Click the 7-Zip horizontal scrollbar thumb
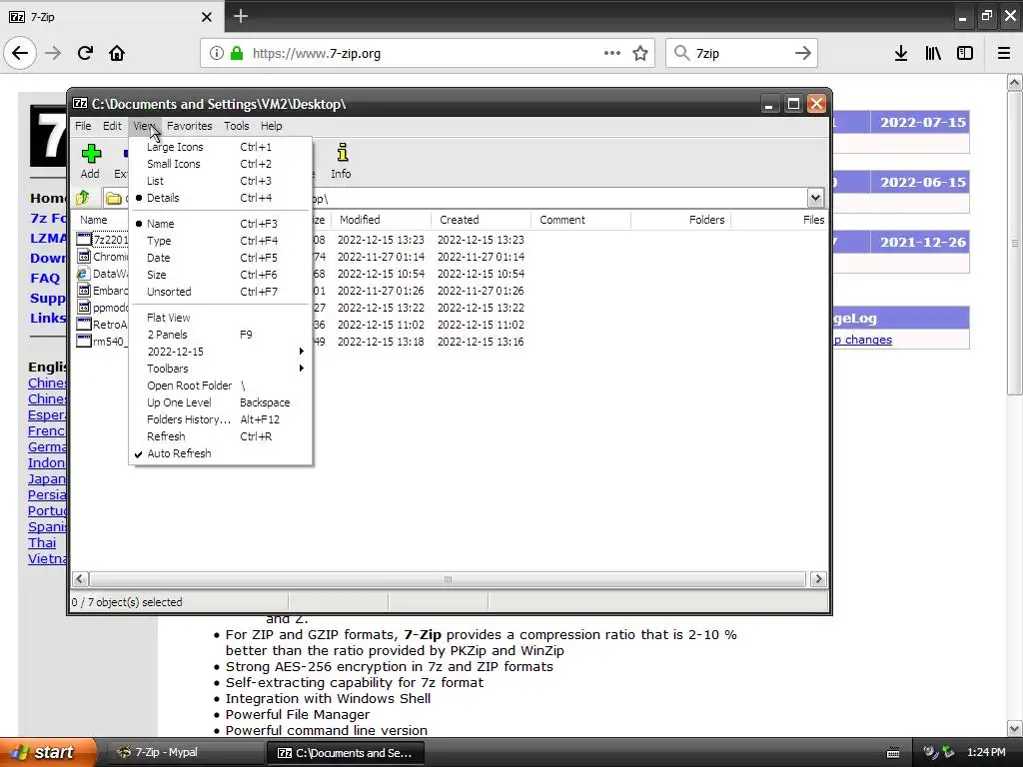 448,579
